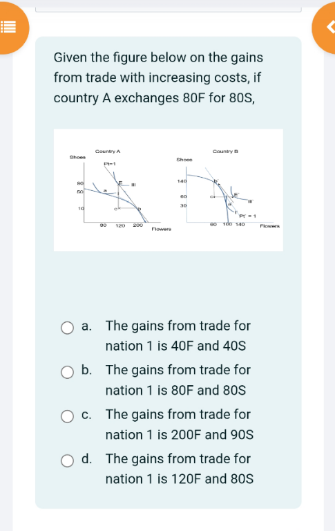335x531 pixels.
Task: Select radio button for option d
Action: [67, 461]
